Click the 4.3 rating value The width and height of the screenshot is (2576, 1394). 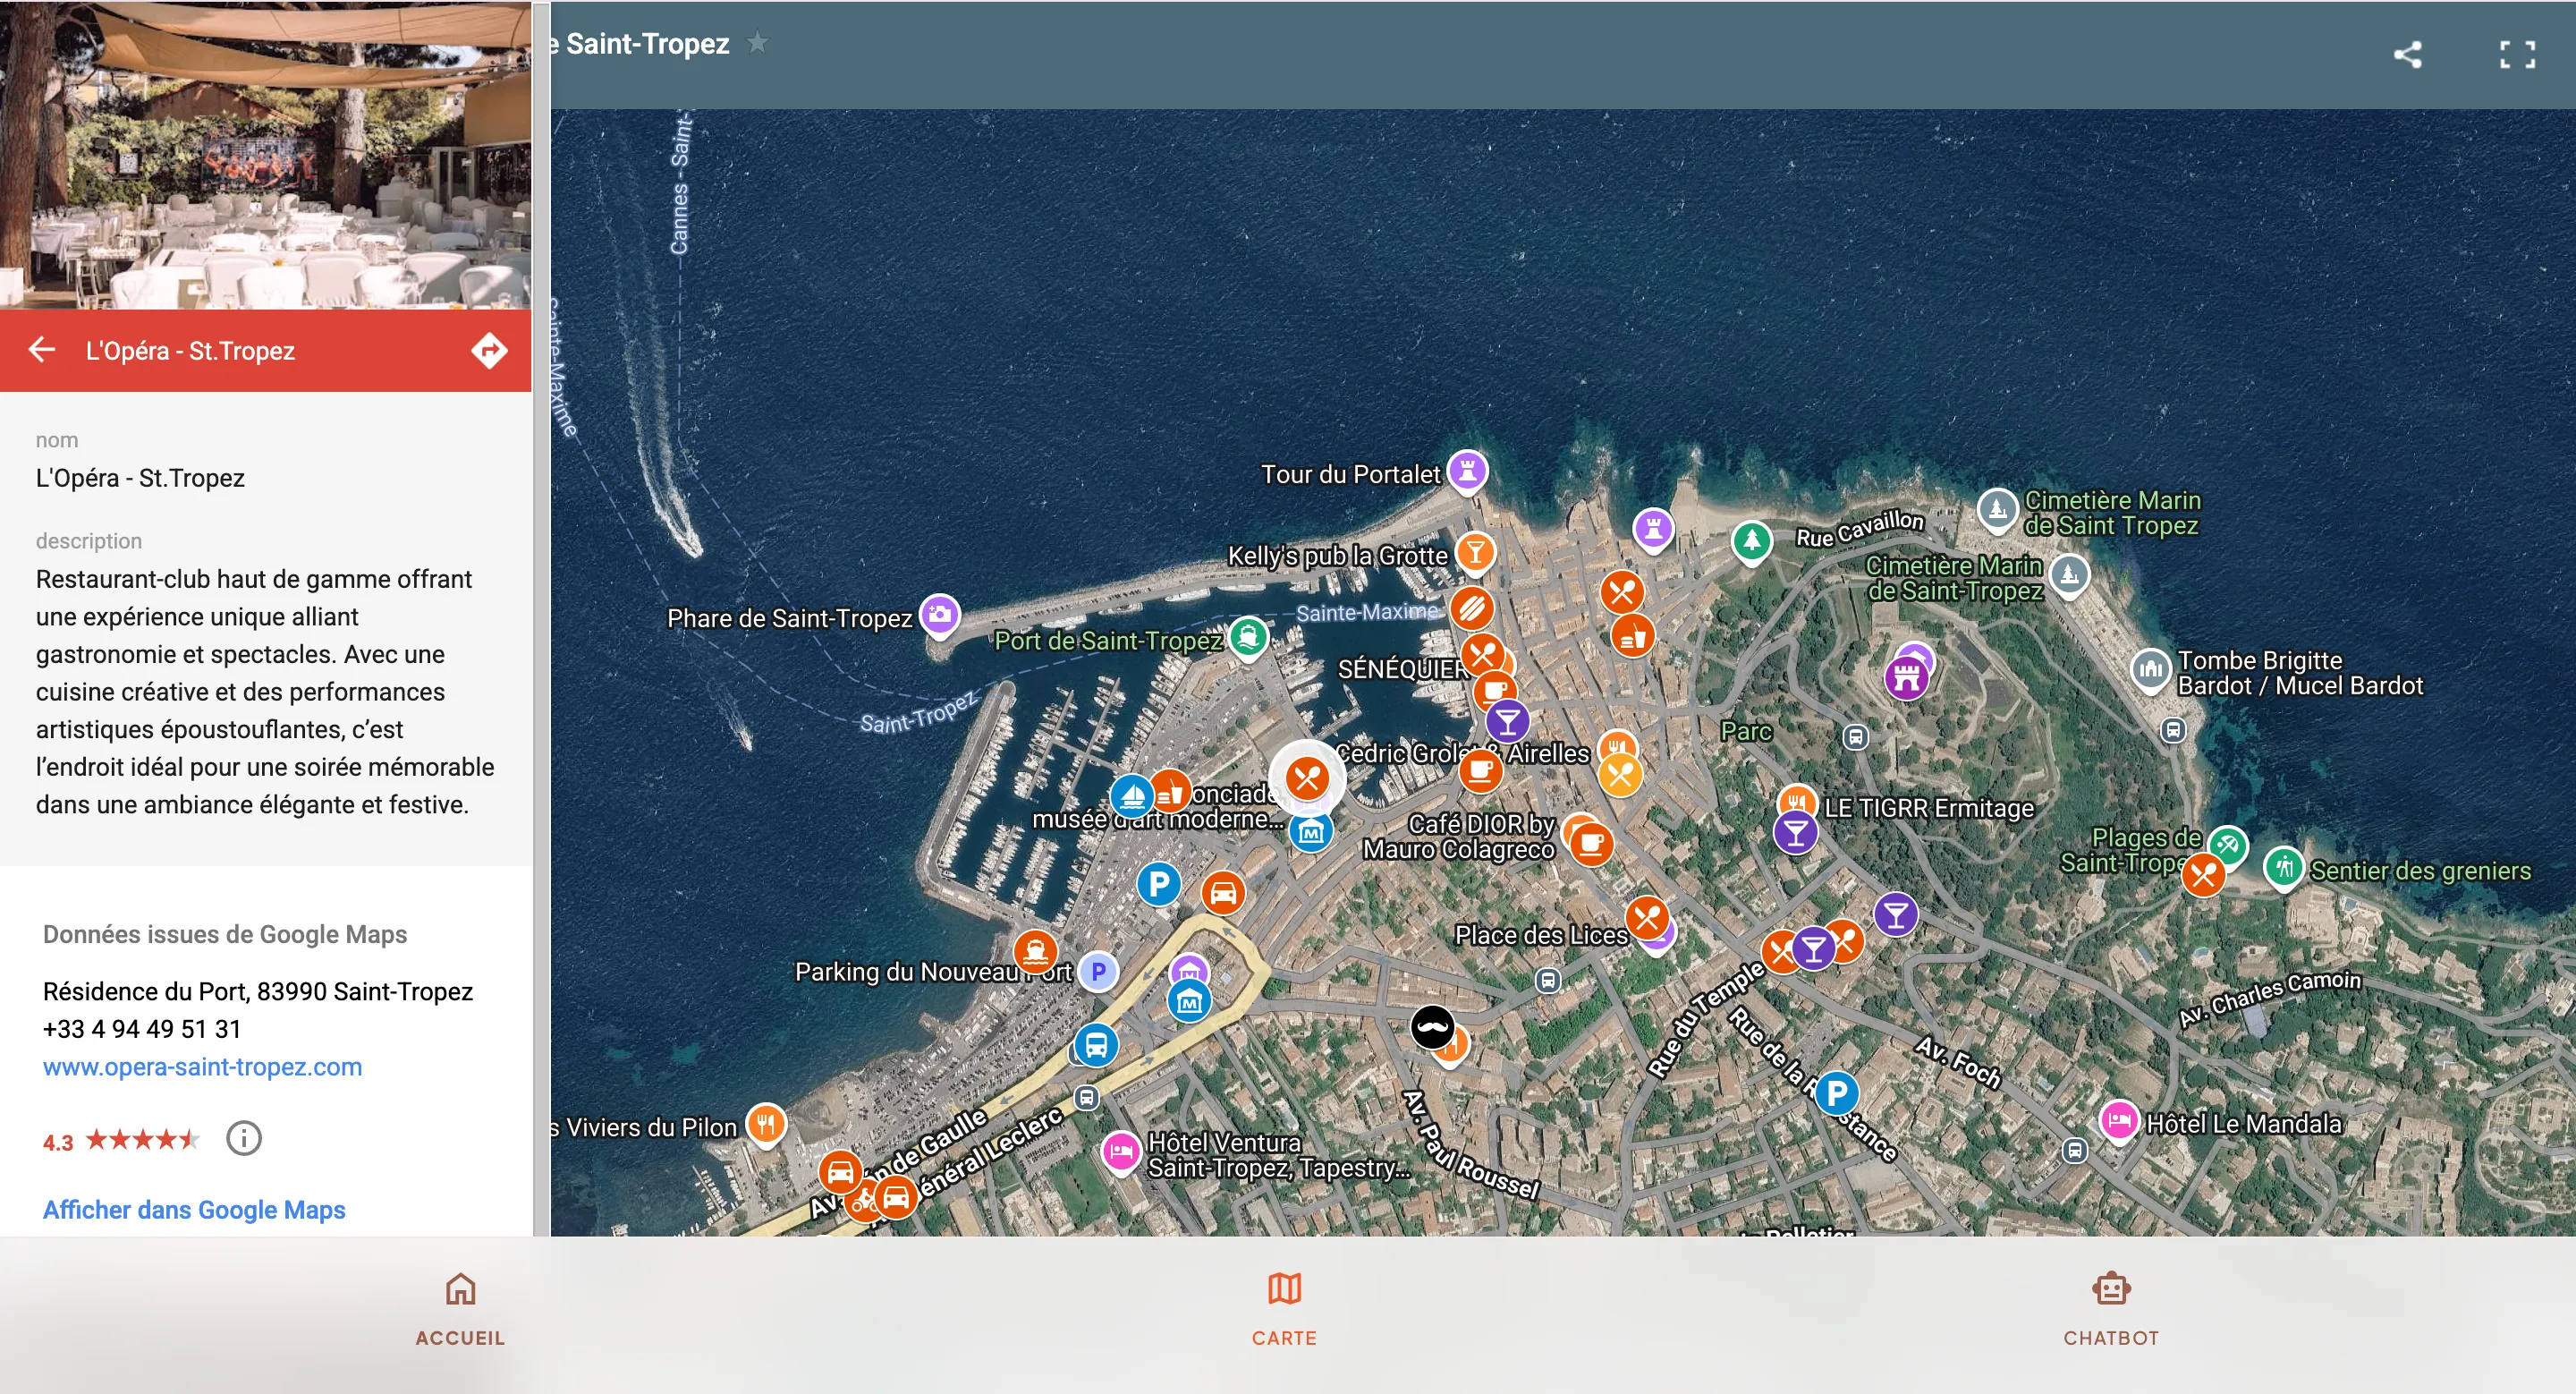tap(58, 1142)
